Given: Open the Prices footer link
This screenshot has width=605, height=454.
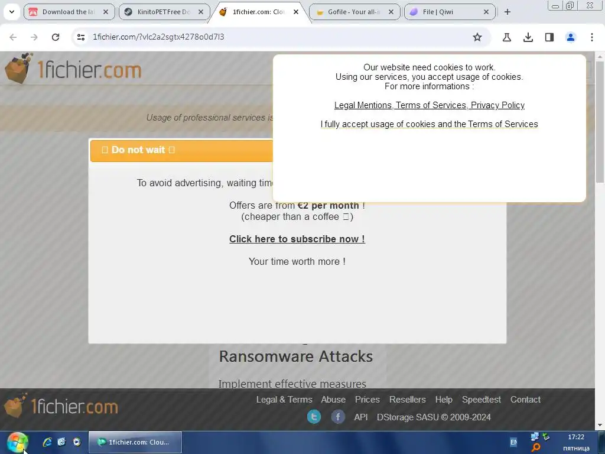Looking at the screenshot, I should tap(367, 400).
